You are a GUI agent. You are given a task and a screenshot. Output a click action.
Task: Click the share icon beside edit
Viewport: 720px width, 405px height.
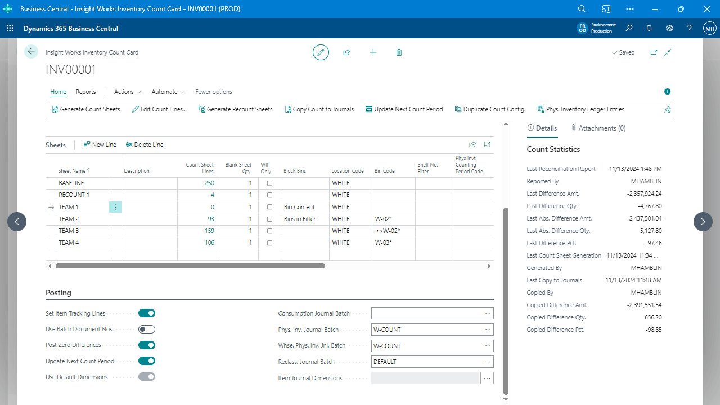[x=346, y=52]
